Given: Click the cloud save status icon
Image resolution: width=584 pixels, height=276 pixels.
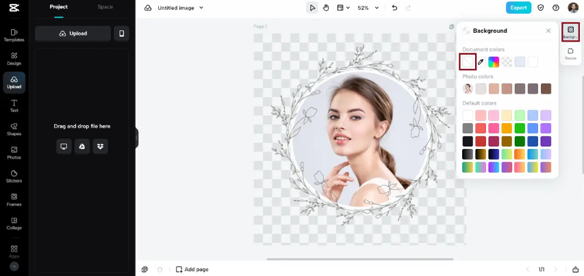Looking at the screenshot, I should [148, 8].
